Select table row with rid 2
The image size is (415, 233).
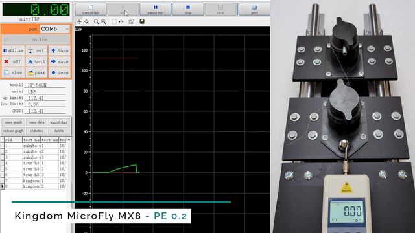point(34,151)
